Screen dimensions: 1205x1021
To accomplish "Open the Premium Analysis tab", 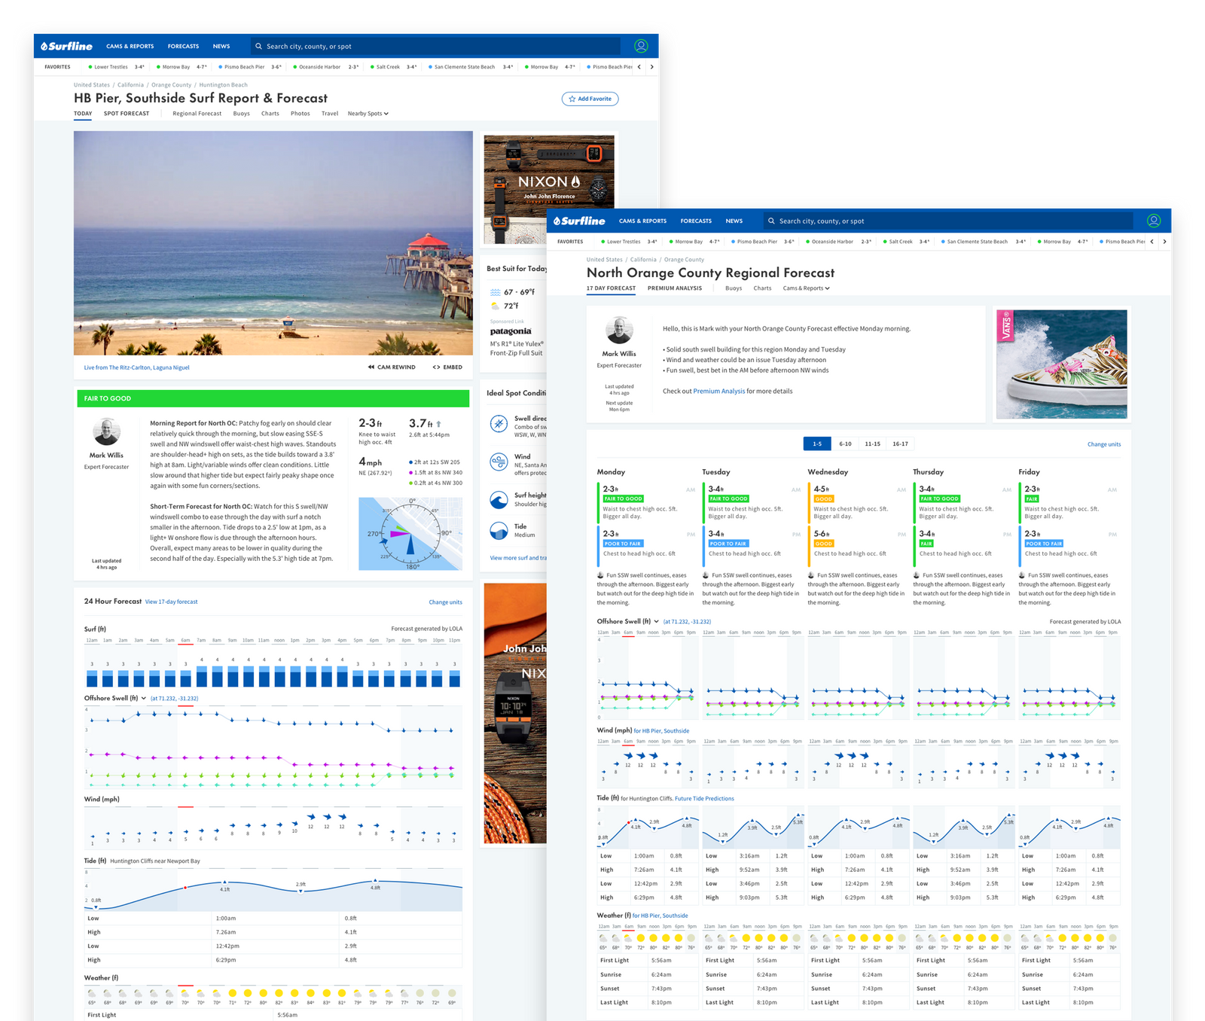I will (x=674, y=288).
